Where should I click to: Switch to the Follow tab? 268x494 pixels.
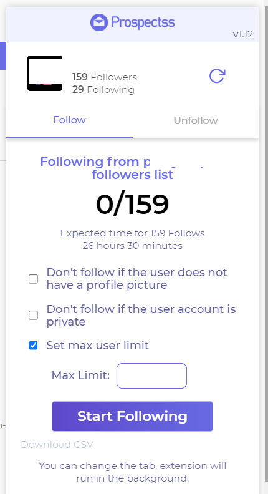point(69,120)
